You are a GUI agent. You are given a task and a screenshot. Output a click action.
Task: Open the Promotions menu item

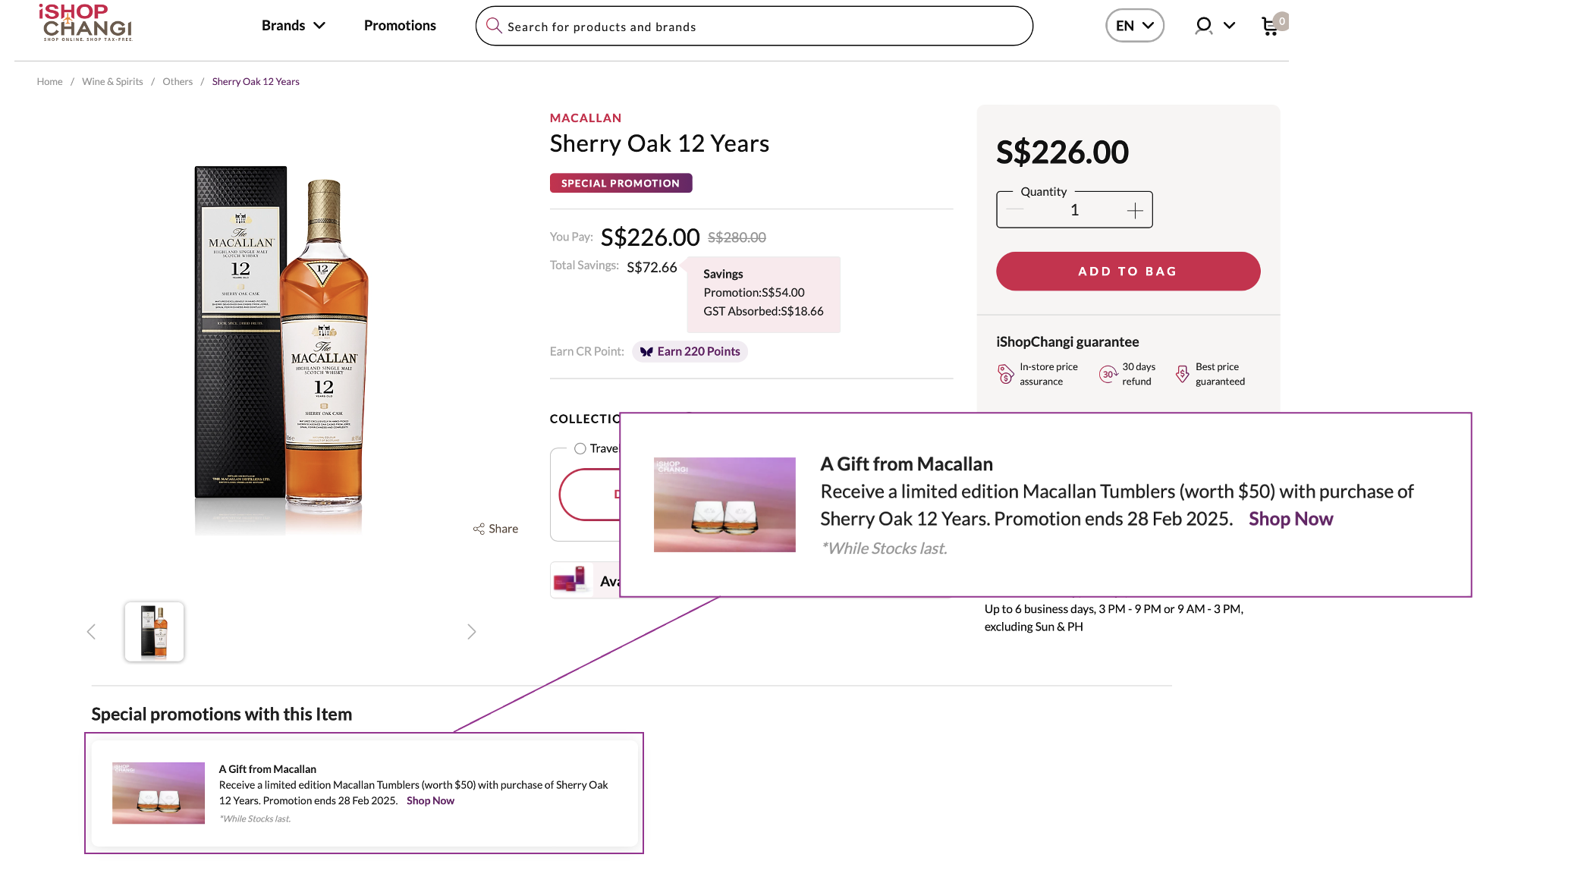tap(400, 26)
